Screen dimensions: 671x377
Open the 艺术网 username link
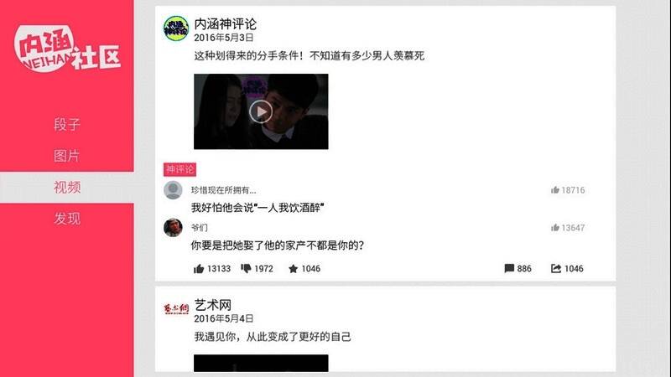click(x=213, y=305)
